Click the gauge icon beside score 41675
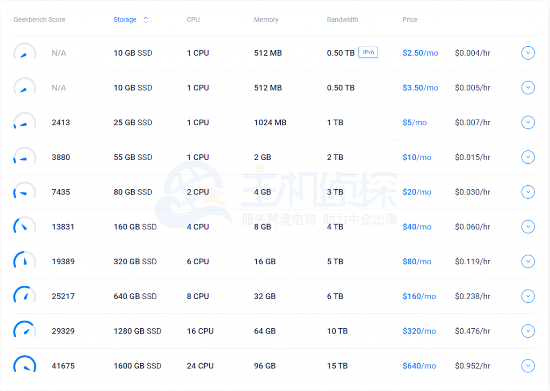Viewport: 550px width, 391px height. pos(24,366)
